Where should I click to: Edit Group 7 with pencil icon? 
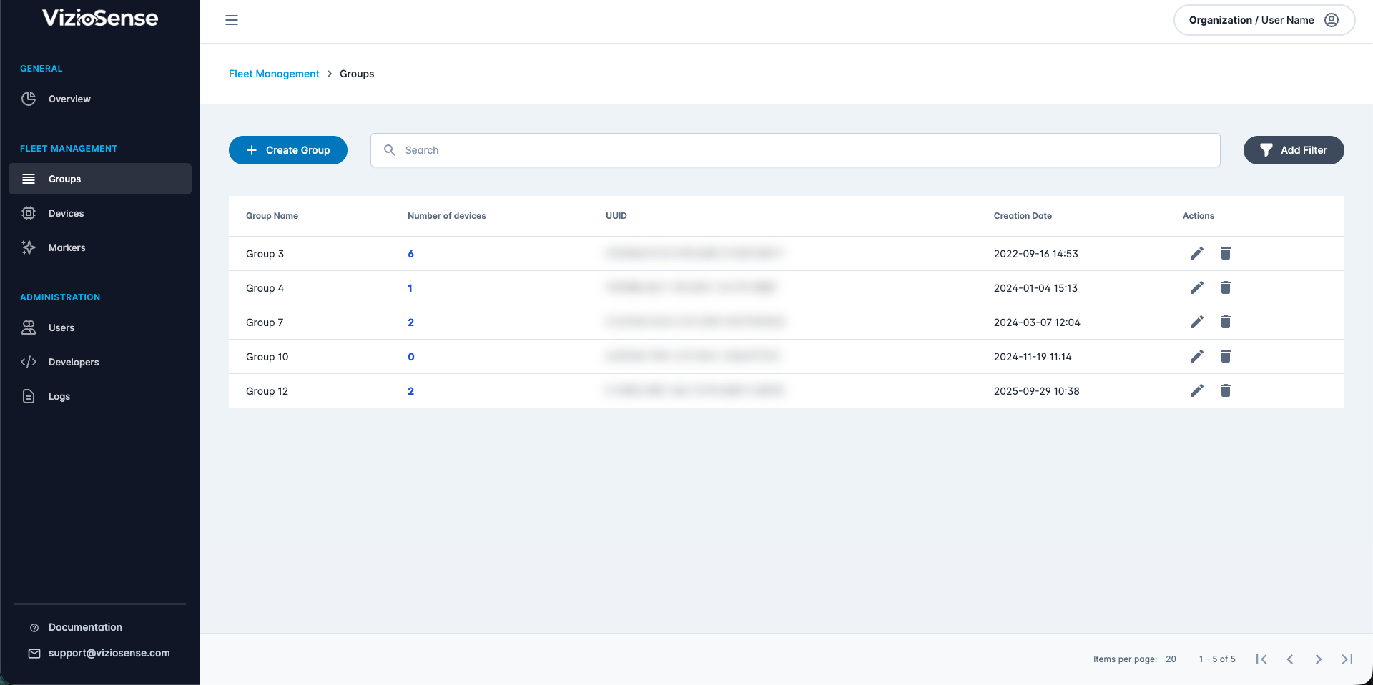coord(1197,322)
